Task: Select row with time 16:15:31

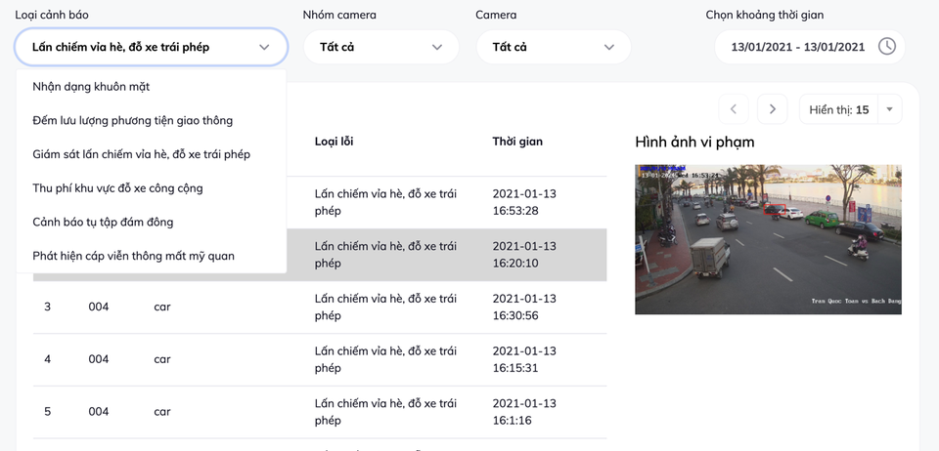Action: click(320, 359)
